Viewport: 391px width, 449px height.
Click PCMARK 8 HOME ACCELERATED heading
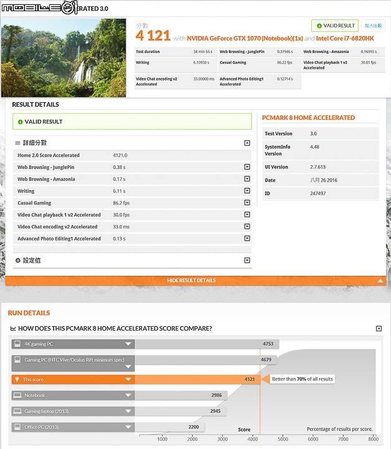(x=308, y=118)
